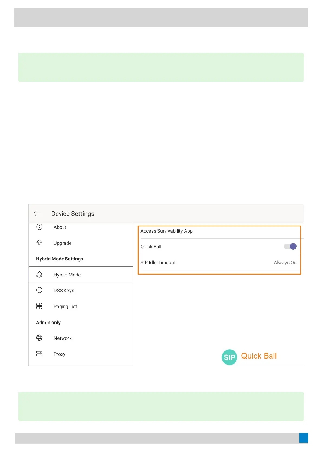Click the SIP Idle Timeout label
322x456 pixels.
click(158, 263)
